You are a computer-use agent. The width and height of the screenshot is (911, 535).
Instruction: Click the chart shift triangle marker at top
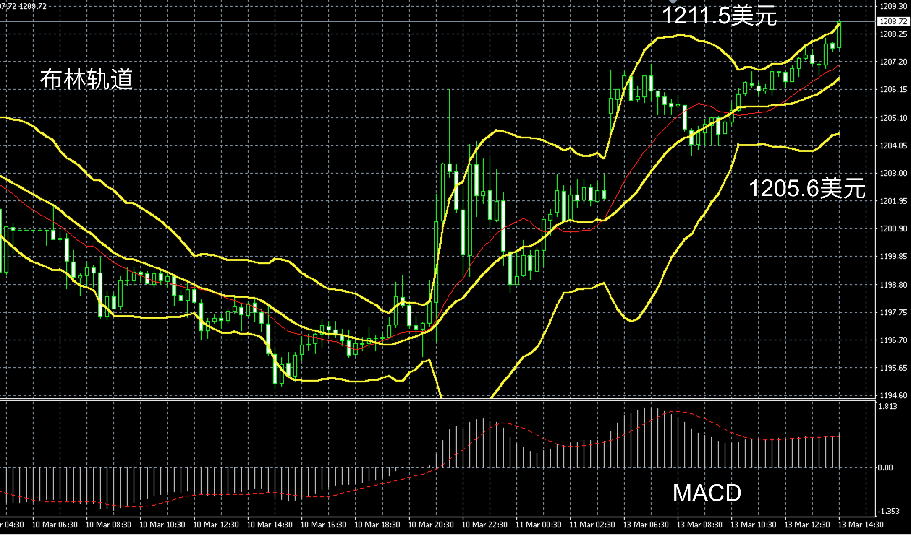[x=673, y=2]
